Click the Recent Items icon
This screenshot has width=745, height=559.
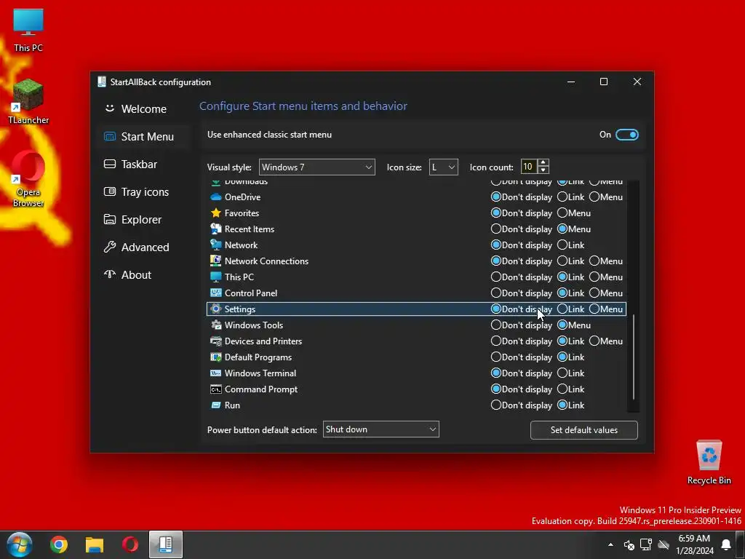[x=215, y=229]
